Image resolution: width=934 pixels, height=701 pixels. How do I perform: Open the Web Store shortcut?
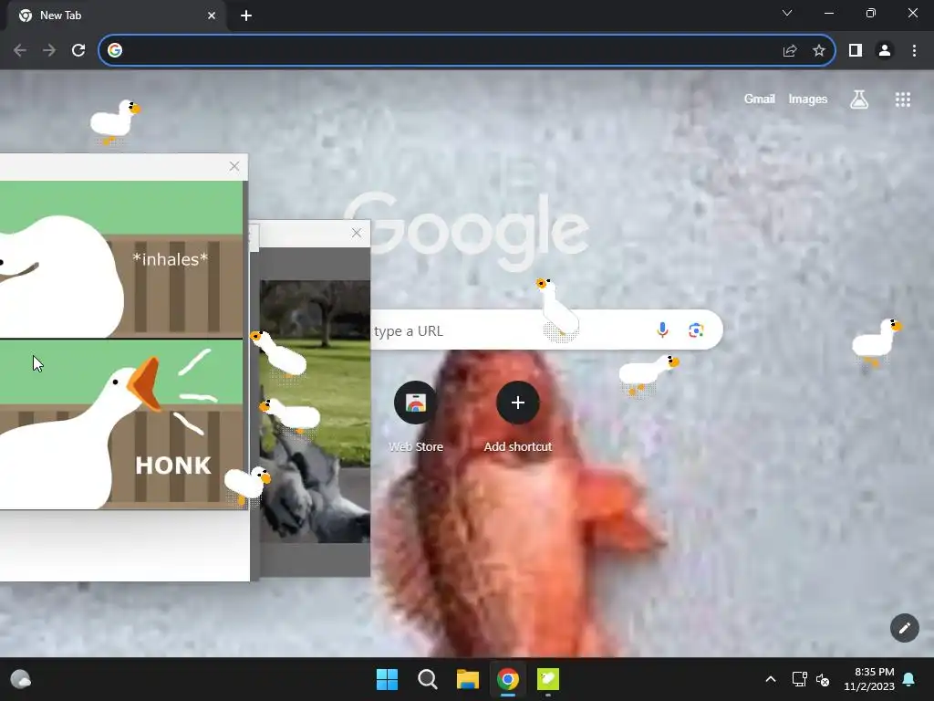[x=416, y=416]
